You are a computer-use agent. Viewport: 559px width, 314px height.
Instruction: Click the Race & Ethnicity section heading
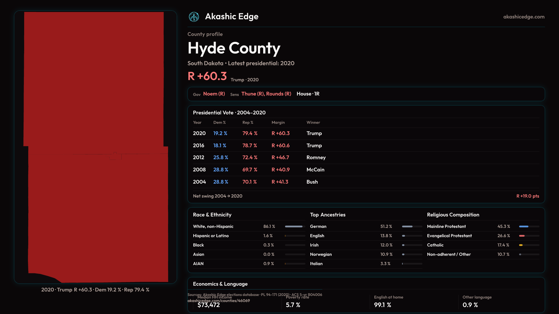212,215
